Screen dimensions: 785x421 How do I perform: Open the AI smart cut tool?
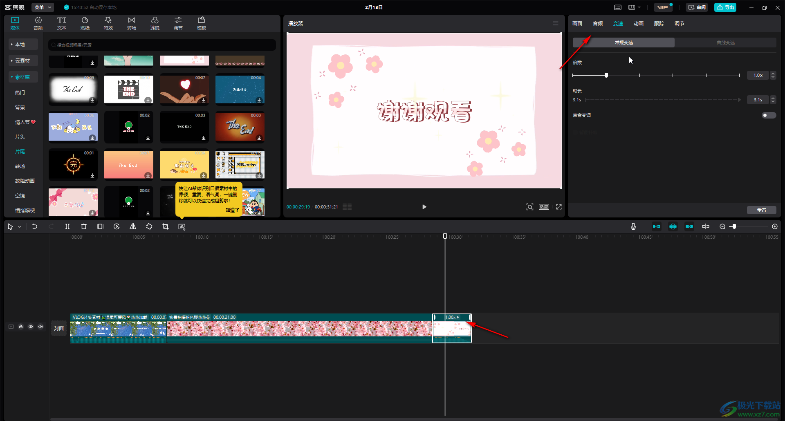pyautogui.click(x=182, y=226)
